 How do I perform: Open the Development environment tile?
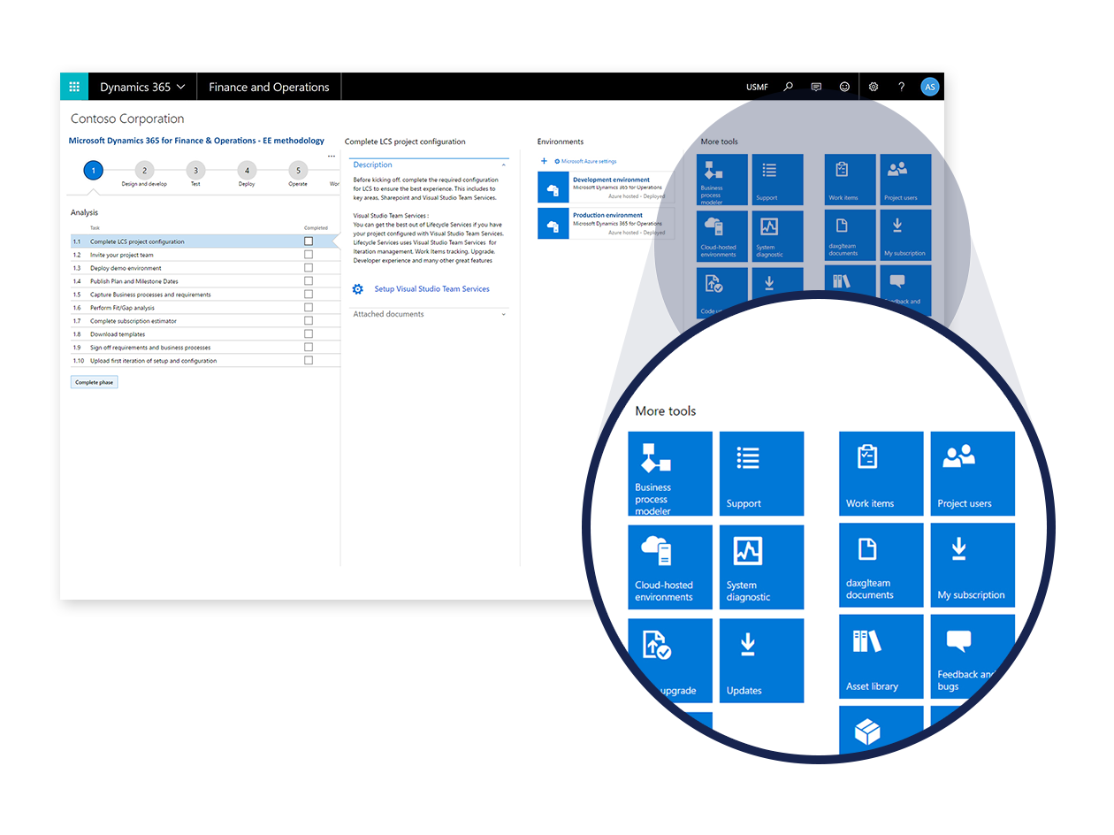click(606, 188)
